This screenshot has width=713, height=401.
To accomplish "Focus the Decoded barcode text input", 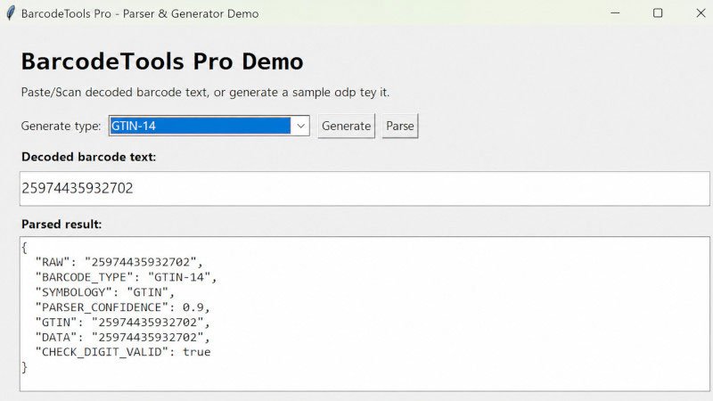I will pos(365,188).
